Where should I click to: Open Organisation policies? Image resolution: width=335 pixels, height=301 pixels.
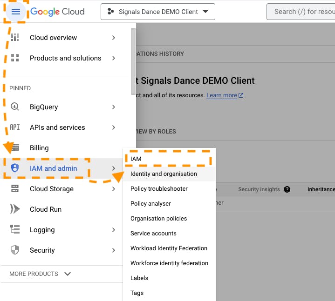[x=169, y=219]
